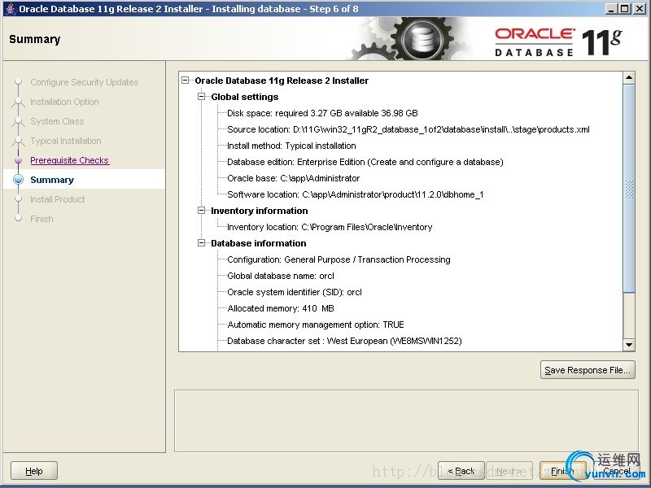This screenshot has height=488, width=651.
Task: Select the Source location row
Action: (x=409, y=129)
